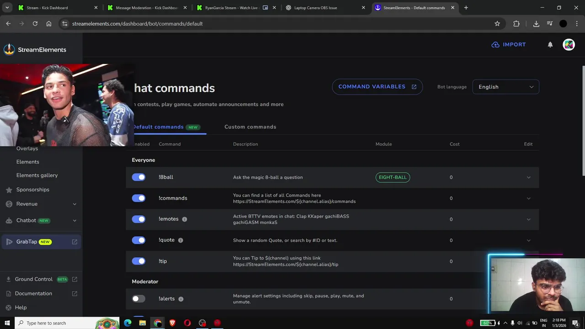Click the Sponsorships star icon
This screenshot has height=329, width=585.
click(9, 190)
